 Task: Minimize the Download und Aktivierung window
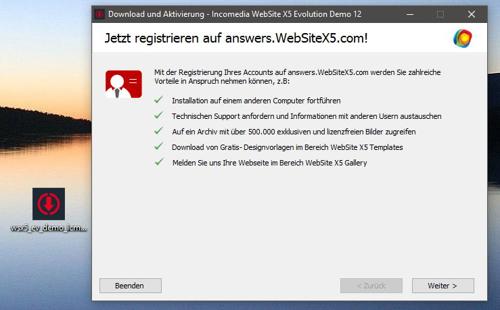[410, 14]
